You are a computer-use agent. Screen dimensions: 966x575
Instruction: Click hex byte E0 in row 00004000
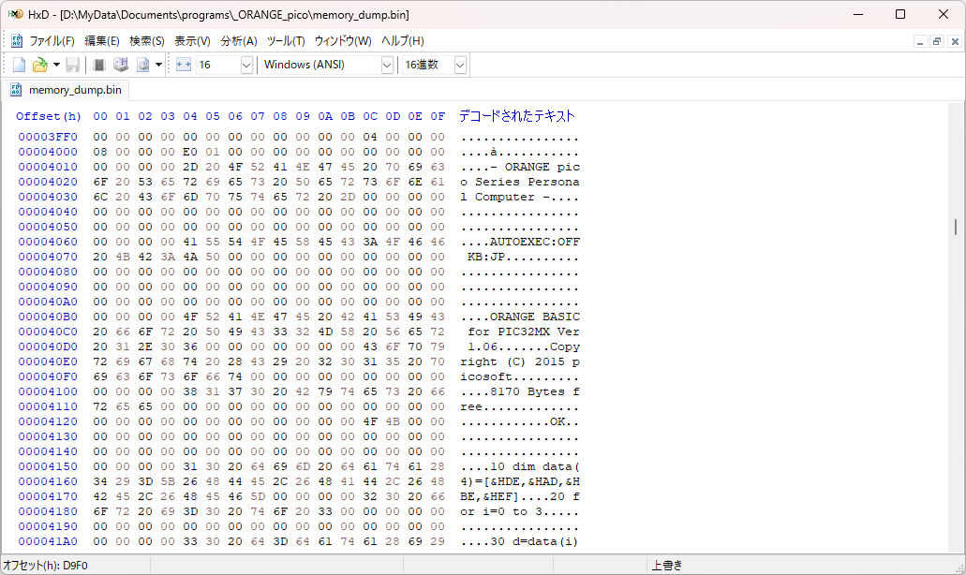[x=190, y=152]
